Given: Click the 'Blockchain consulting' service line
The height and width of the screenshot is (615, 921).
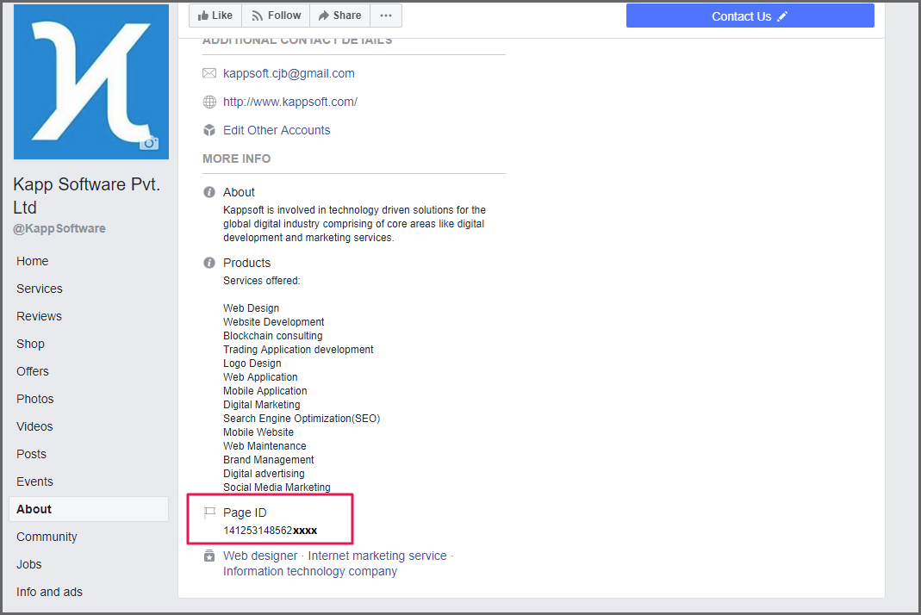Looking at the screenshot, I should (x=272, y=336).
